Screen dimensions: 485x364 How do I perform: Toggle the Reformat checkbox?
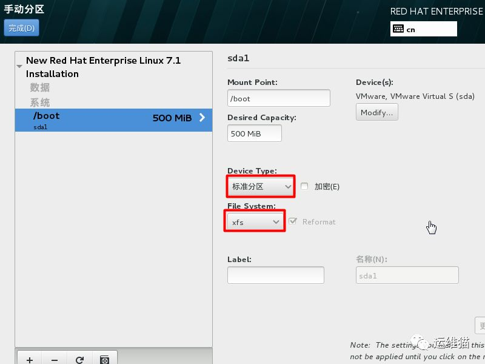(292, 221)
